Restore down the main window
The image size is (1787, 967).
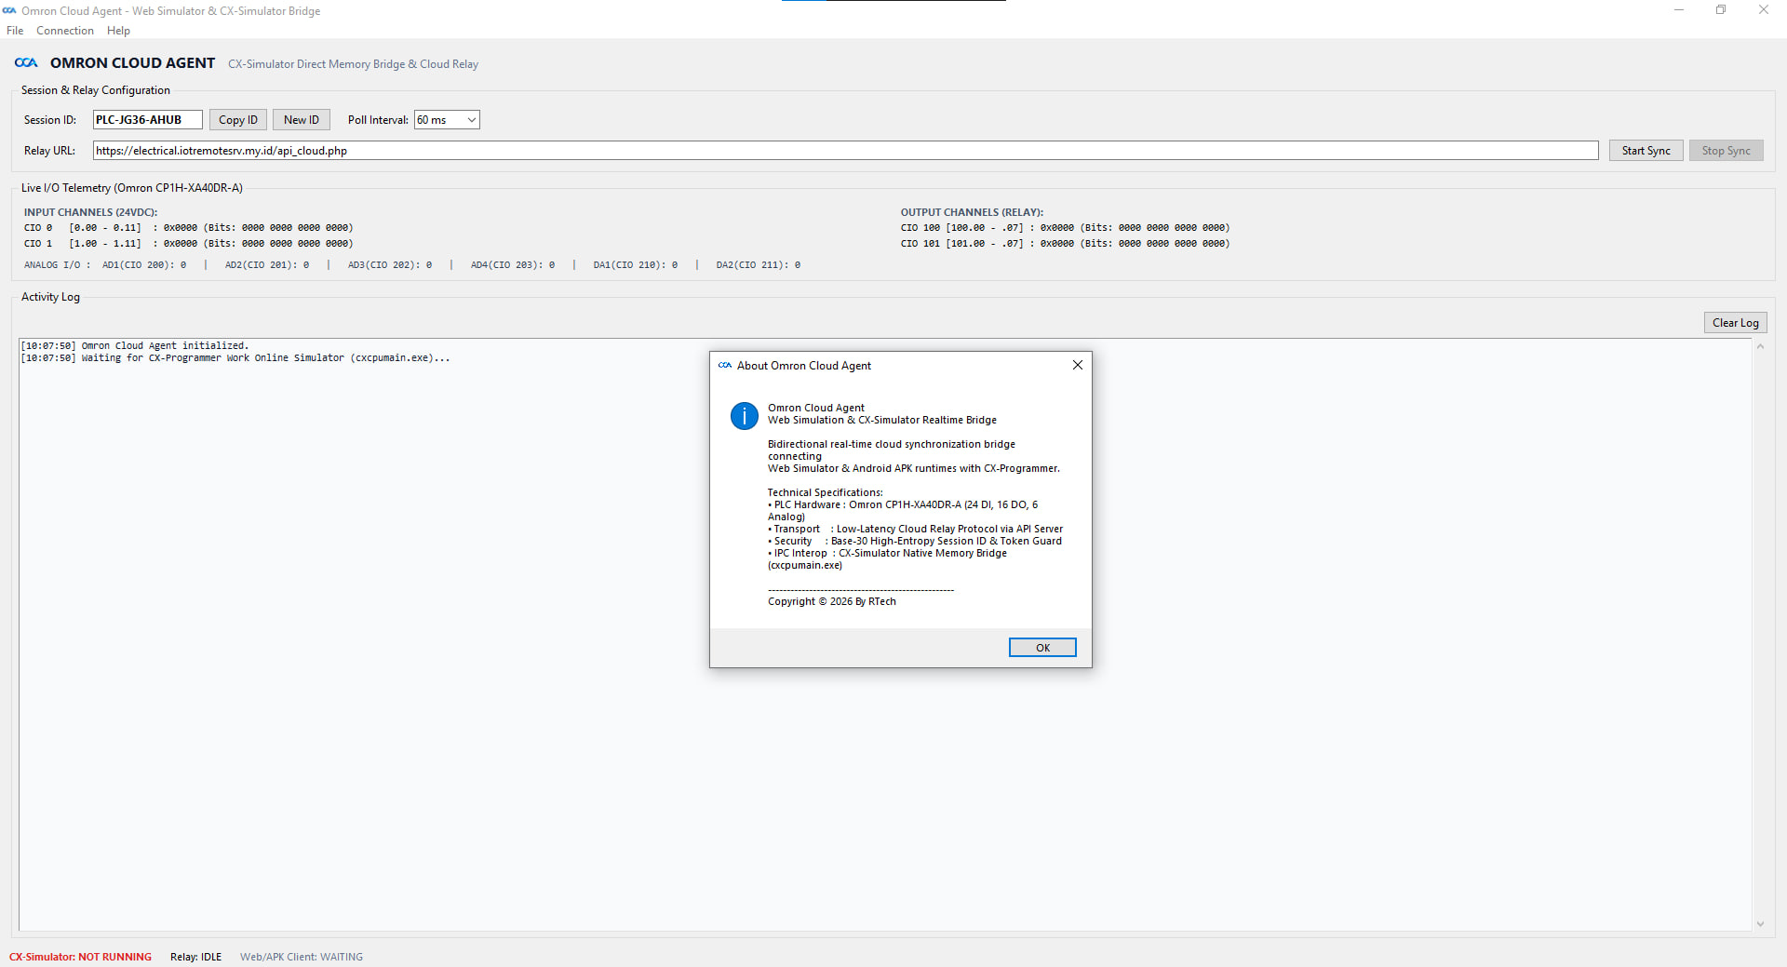pos(1721,10)
